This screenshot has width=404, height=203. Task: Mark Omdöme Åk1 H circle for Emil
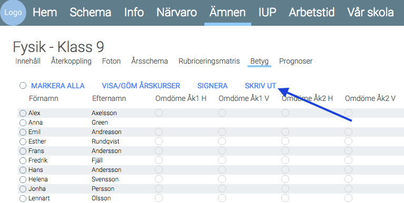tap(159, 131)
